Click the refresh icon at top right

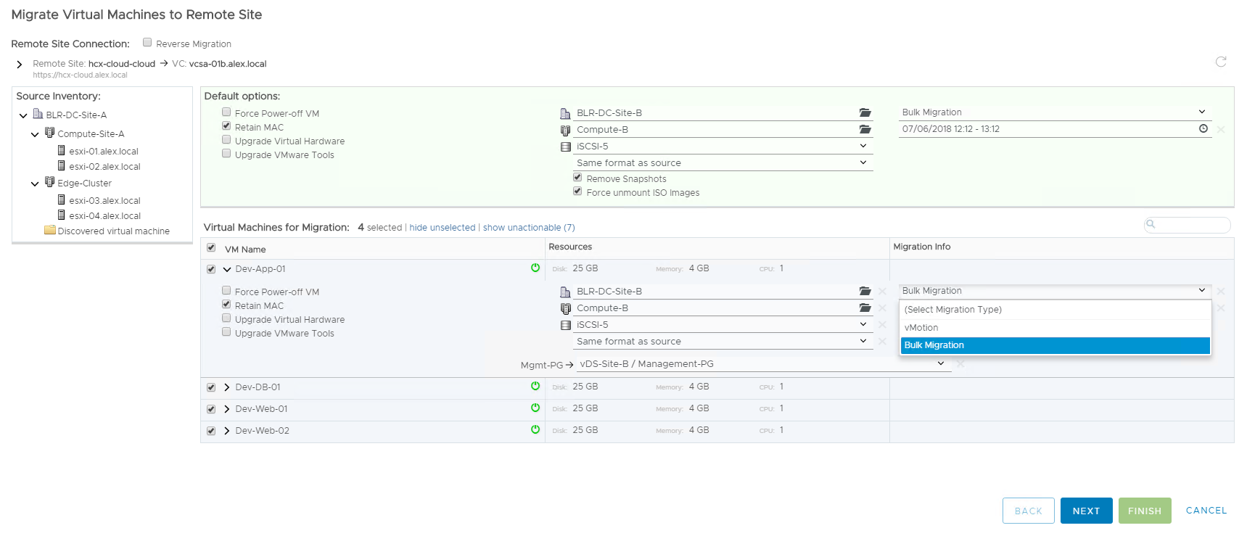[1221, 62]
